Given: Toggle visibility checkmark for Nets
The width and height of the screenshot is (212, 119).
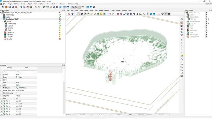Looking at the screenshot, I should point(206,28).
